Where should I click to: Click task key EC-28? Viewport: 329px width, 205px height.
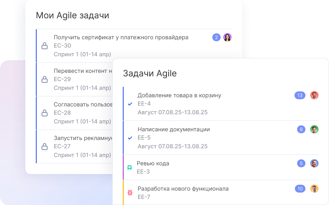[x=62, y=113]
